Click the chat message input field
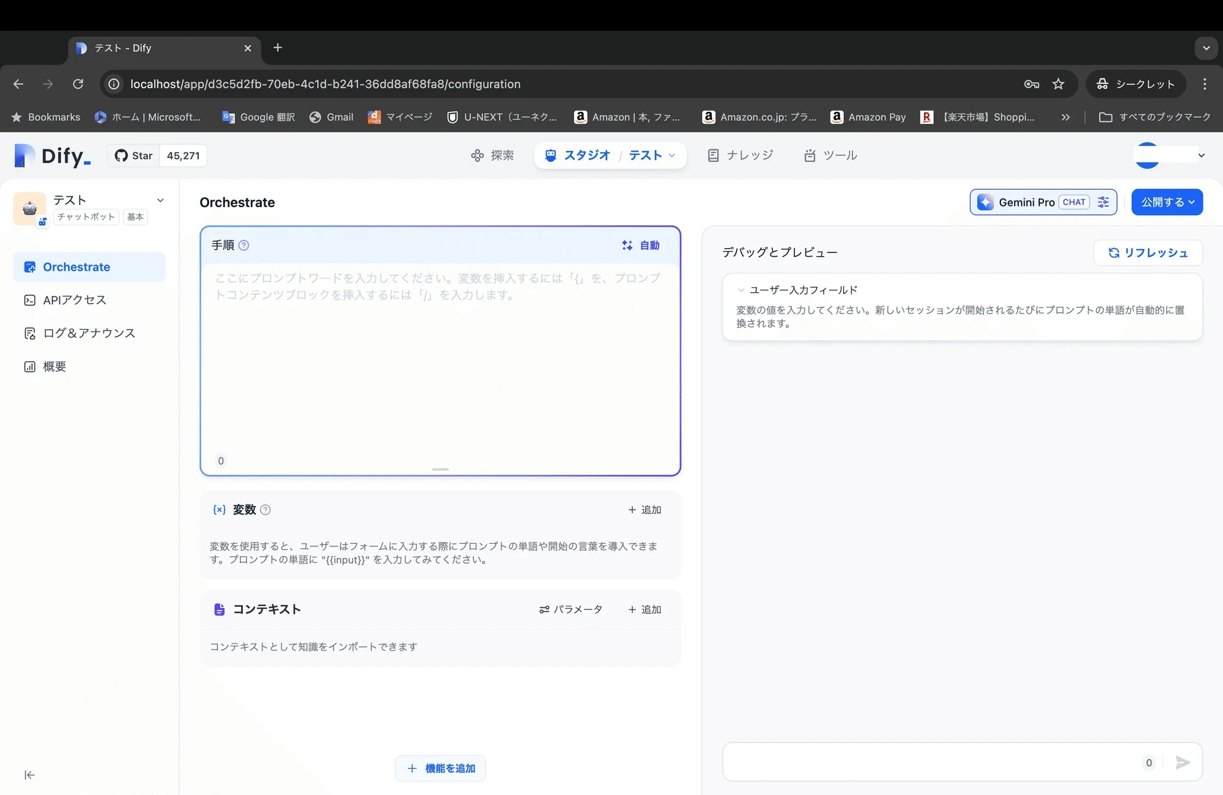1223x795 pixels. coord(929,762)
